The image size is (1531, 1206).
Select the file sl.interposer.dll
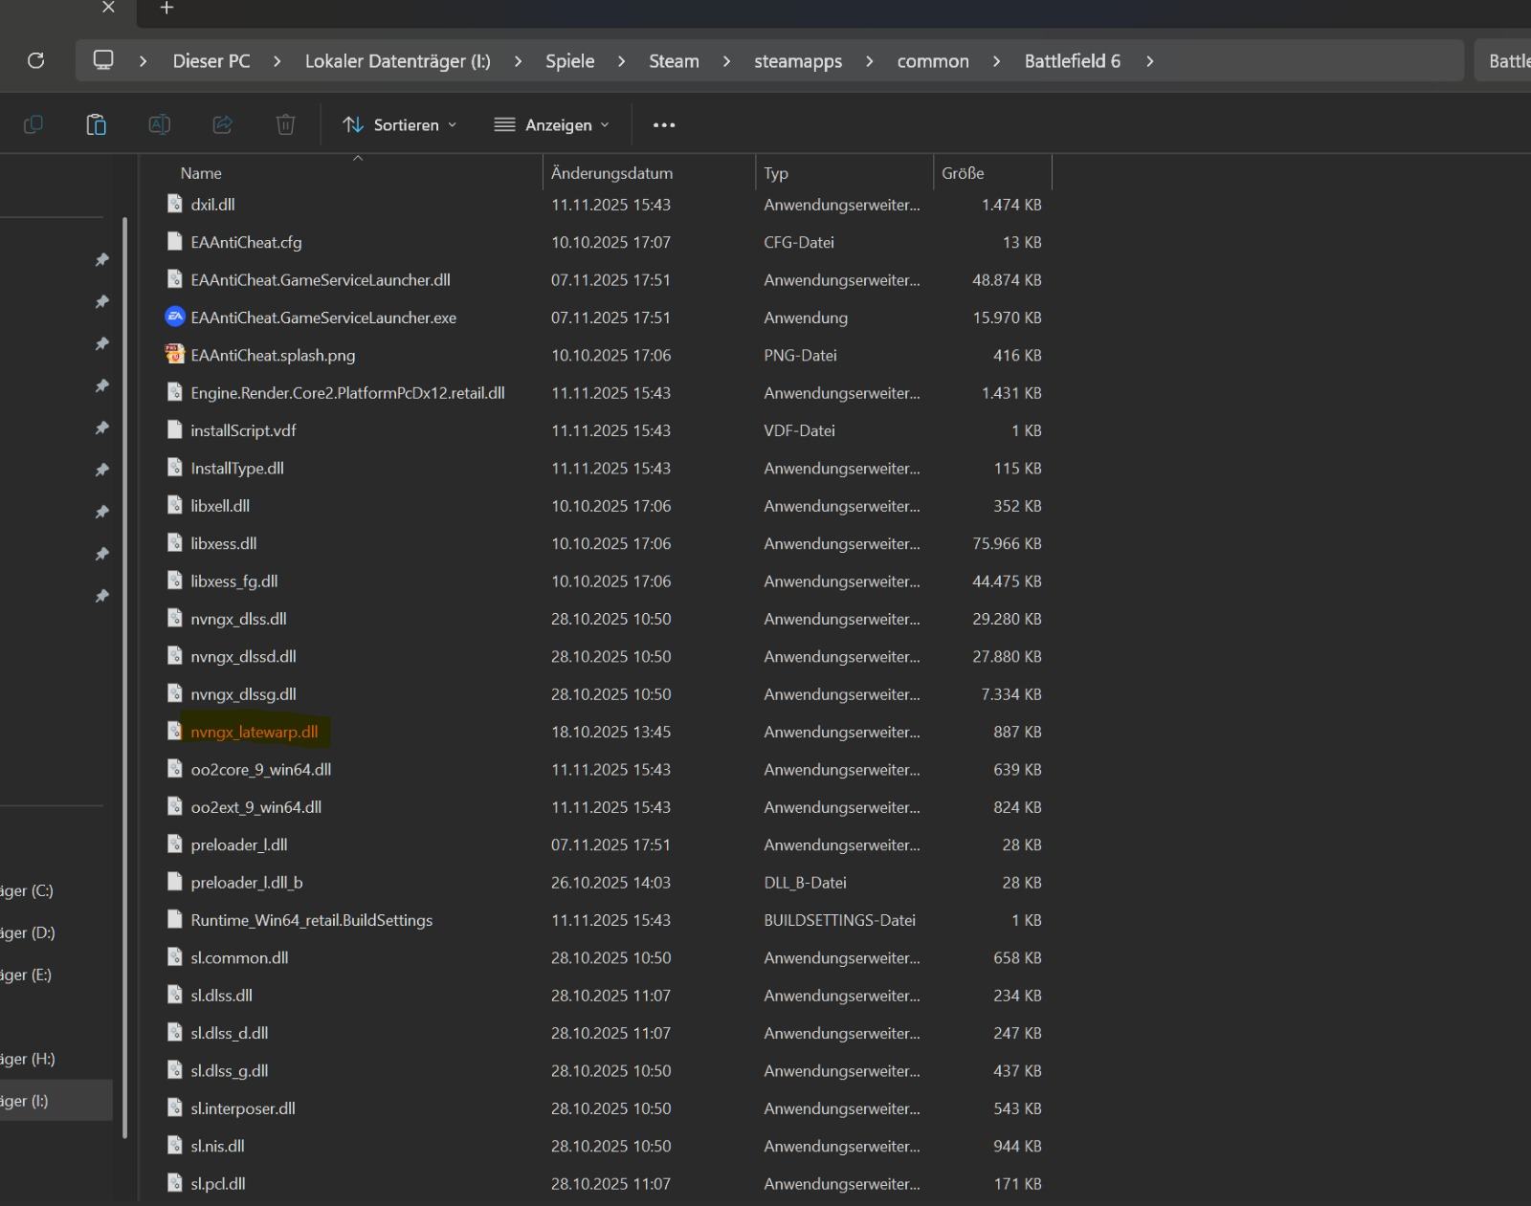pyautogui.click(x=243, y=1107)
